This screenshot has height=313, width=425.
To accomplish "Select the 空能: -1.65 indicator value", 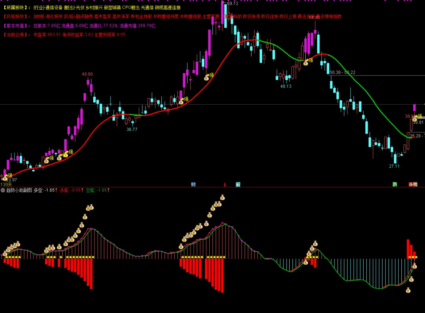I will pyautogui.click(x=98, y=190).
